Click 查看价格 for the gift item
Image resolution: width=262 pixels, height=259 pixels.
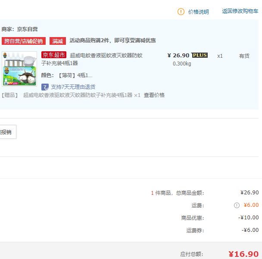tap(154, 95)
